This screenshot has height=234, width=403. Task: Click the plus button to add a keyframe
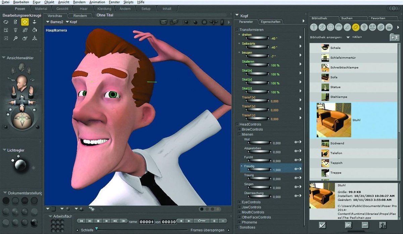point(214,221)
